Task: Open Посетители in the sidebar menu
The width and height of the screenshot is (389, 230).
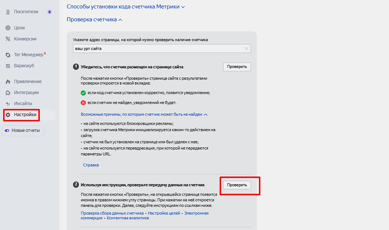Action: (x=26, y=12)
